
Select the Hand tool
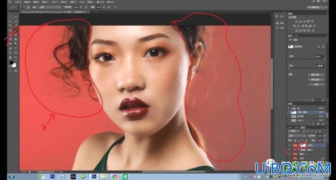tap(10, 57)
